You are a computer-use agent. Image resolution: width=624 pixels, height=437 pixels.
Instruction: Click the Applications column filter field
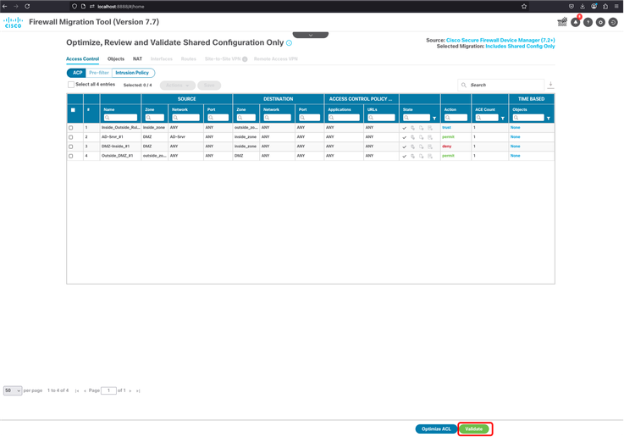click(x=344, y=118)
